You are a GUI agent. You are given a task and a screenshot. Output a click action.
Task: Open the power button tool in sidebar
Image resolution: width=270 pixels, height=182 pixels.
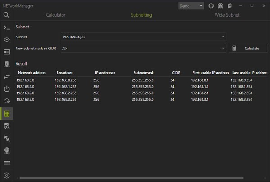point(7,89)
